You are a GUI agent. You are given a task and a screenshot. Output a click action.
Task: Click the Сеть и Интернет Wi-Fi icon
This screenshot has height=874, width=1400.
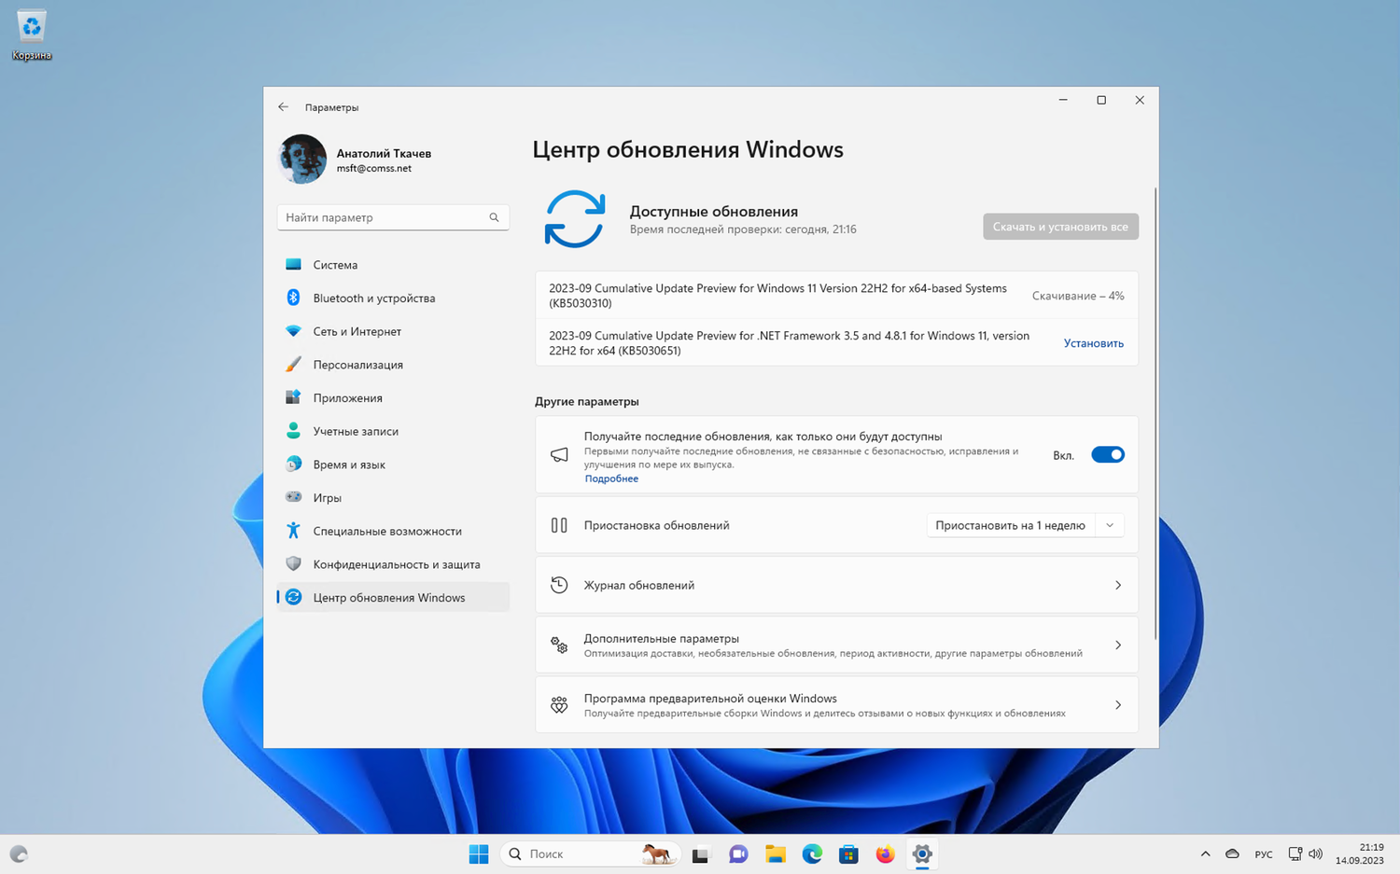(x=293, y=331)
